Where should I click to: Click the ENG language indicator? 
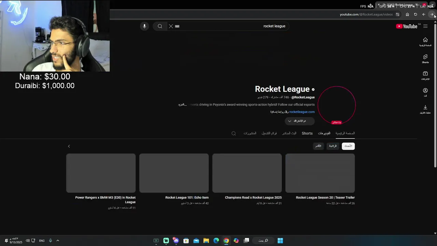(42, 241)
